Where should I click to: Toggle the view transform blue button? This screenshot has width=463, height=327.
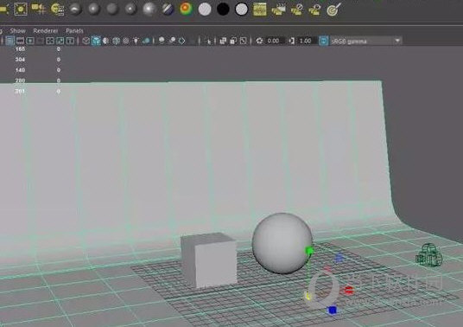tap(323, 41)
